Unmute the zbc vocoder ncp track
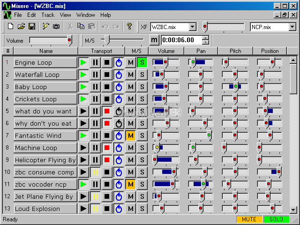Viewport: 300px width, 225px height. [130, 184]
